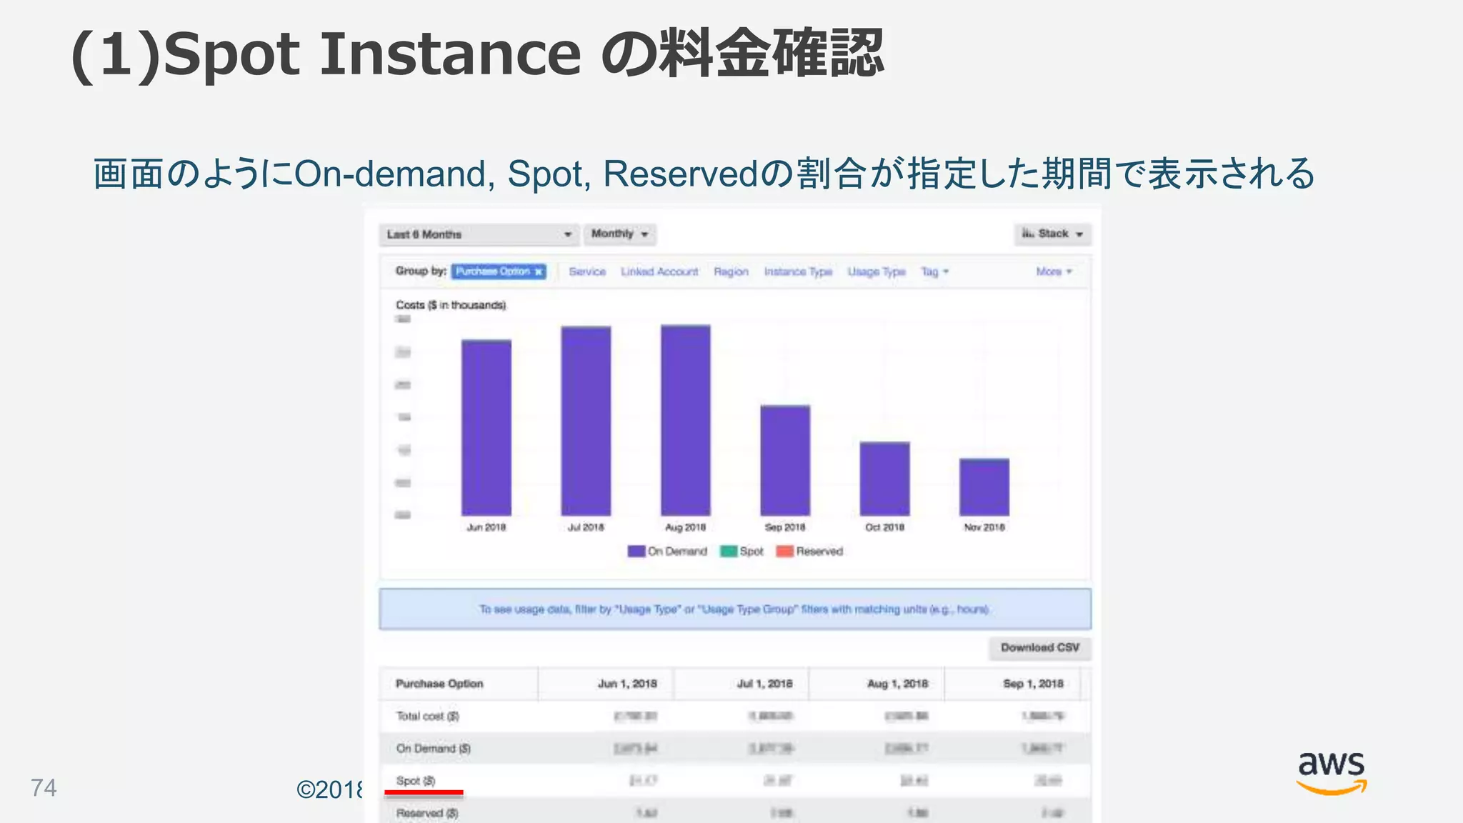Group costs by Instance Type
This screenshot has width=1463, height=823.
click(798, 271)
